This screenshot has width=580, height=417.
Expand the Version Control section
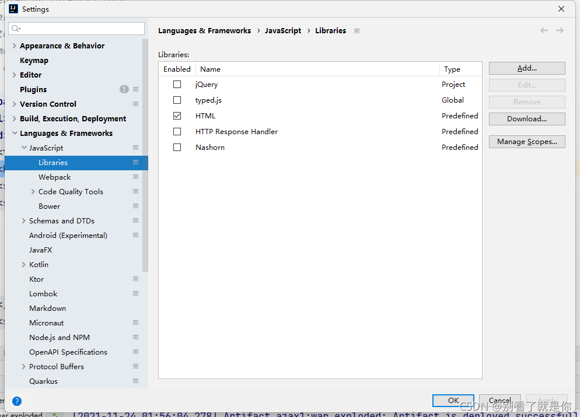coord(15,104)
